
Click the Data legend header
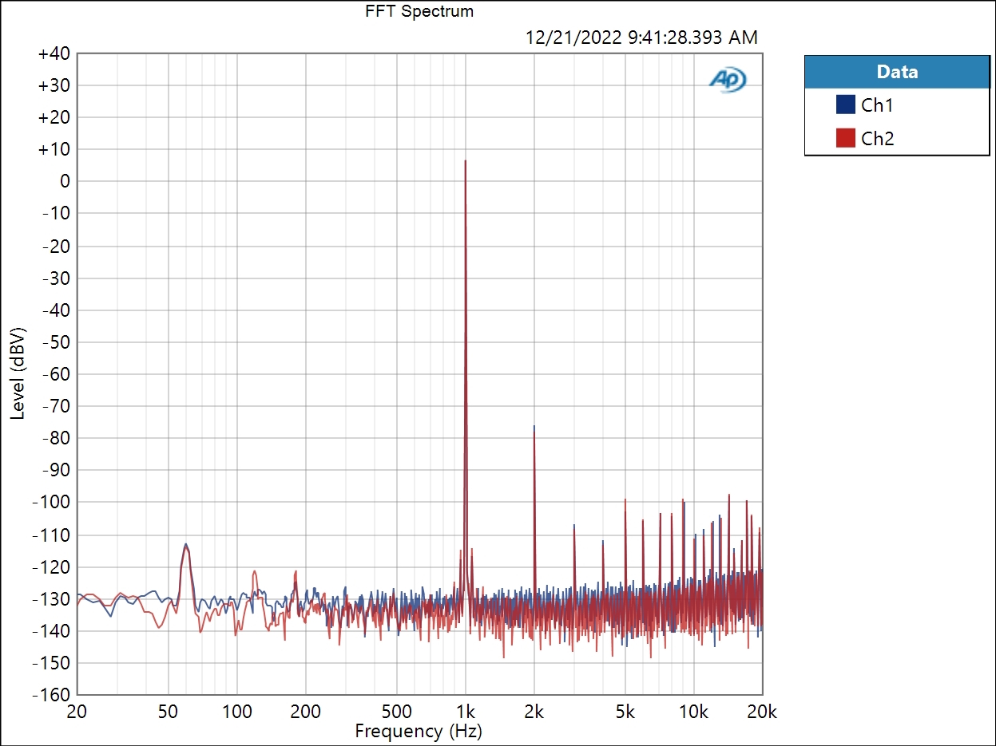pyautogui.click(x=896, y=72)
